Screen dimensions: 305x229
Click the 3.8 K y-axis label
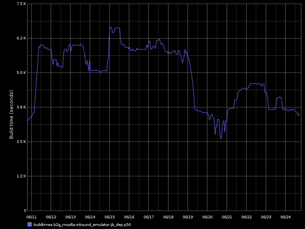[22, 107]
